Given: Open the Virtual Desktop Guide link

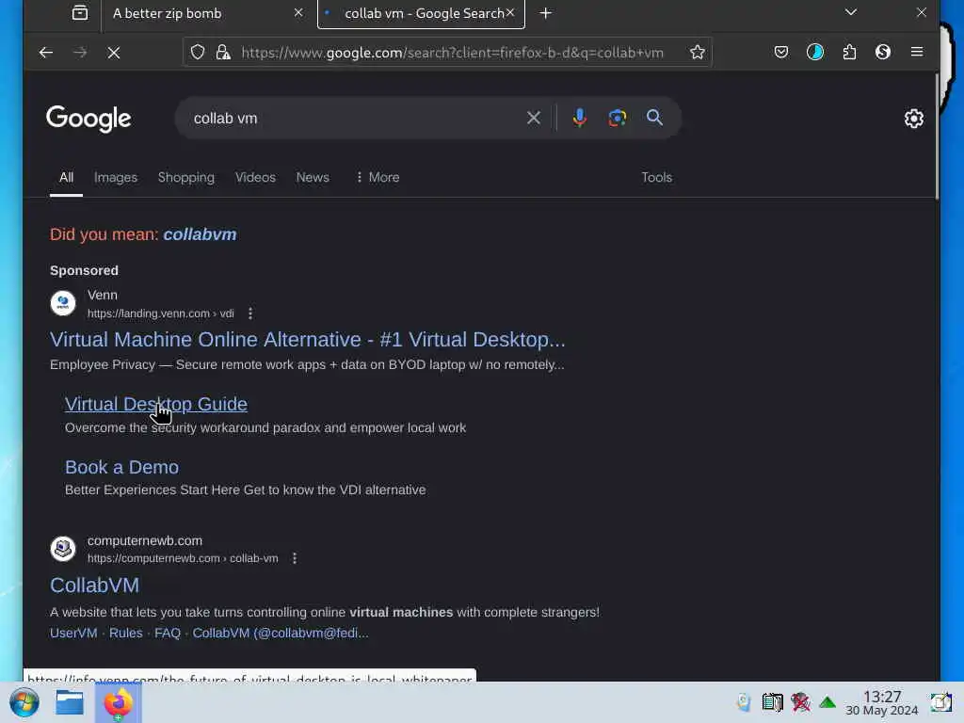Looking at the screenshot, I should pos(156,404).
